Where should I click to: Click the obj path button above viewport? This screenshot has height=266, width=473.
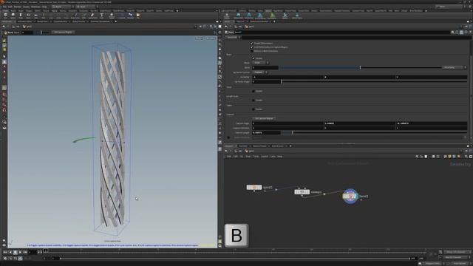pyautogui.click(x=17, y=27)
